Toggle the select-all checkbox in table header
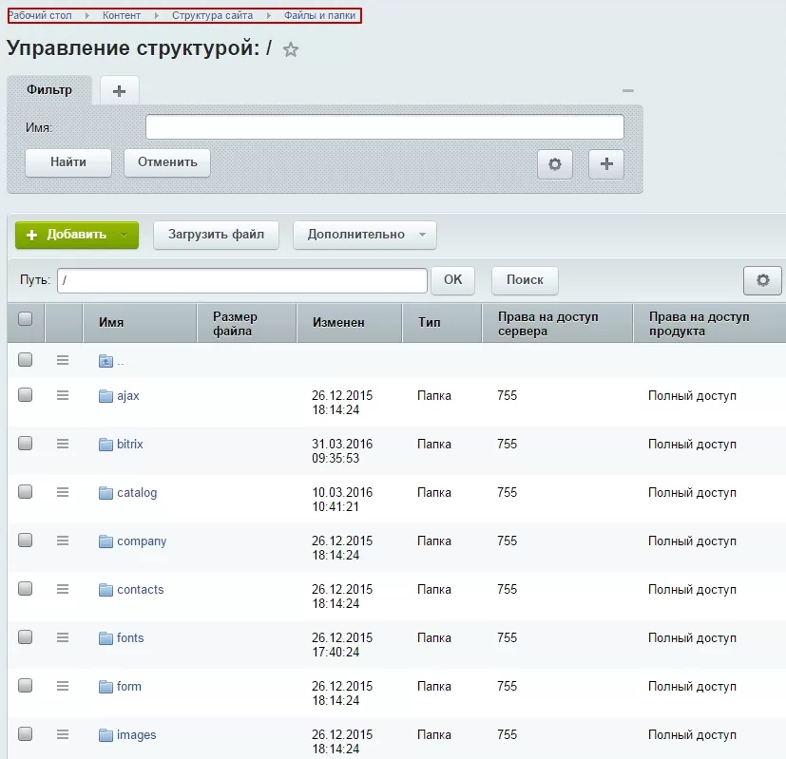Screen dimensions: 786x759 [x=25, y=318]
